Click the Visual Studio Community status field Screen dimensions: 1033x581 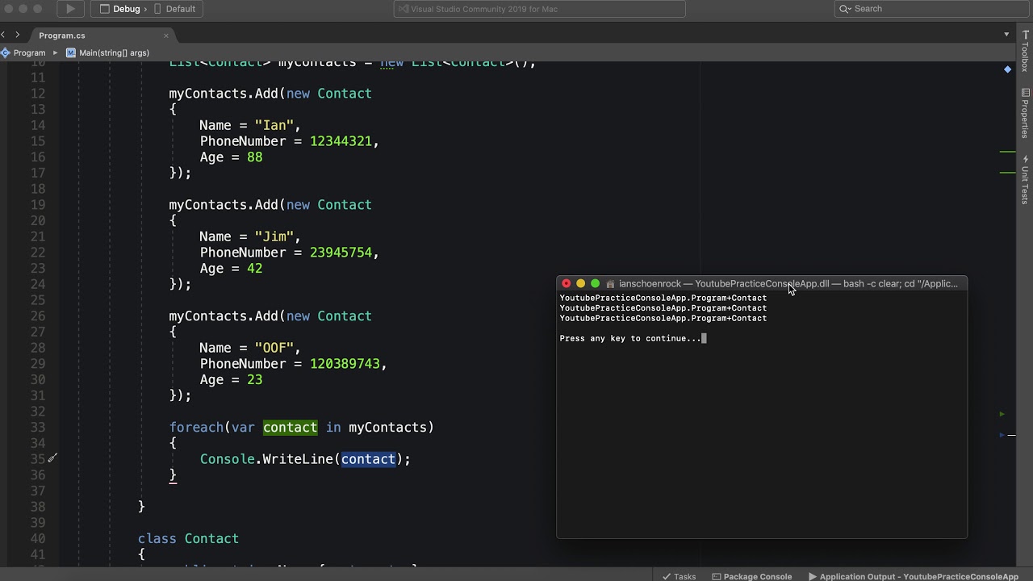tap(540, 9)
